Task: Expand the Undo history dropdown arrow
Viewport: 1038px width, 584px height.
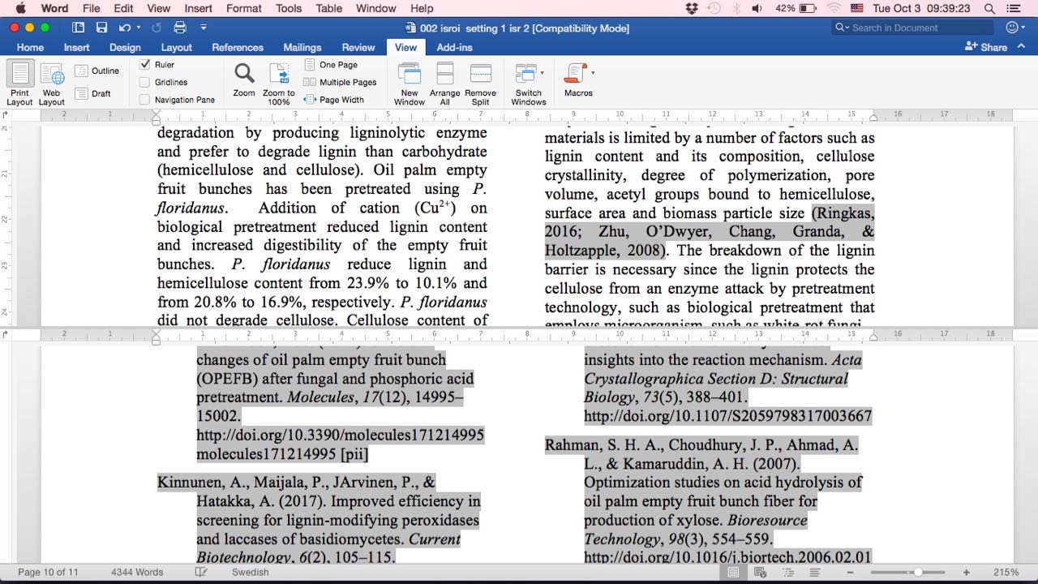Action: (x=139, y=28)
